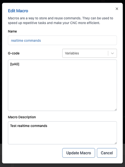125x167 pixels.
Task: Focus the Name field with realtime commands
Action: pyautogui.click(x=62, y=40)
